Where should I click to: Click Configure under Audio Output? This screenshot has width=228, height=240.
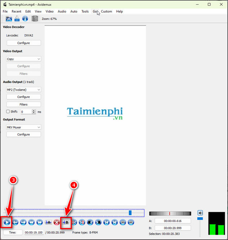tap(23, 97)
